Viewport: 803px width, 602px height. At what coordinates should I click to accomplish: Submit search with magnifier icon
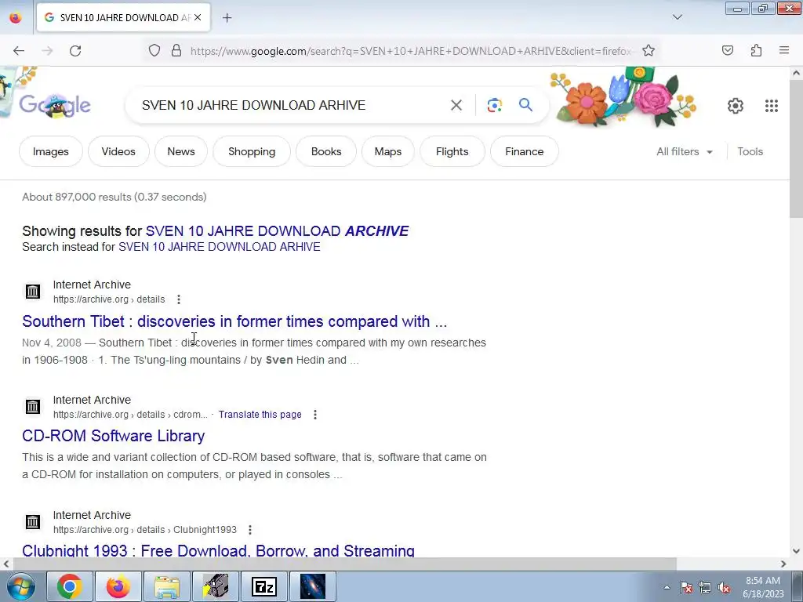526,105
